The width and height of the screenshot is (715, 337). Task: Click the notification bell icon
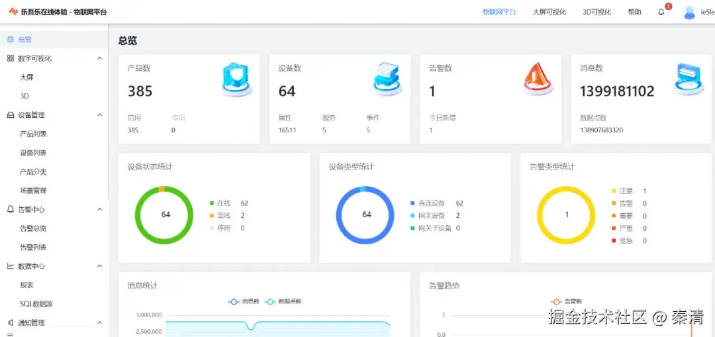[661, 13]
